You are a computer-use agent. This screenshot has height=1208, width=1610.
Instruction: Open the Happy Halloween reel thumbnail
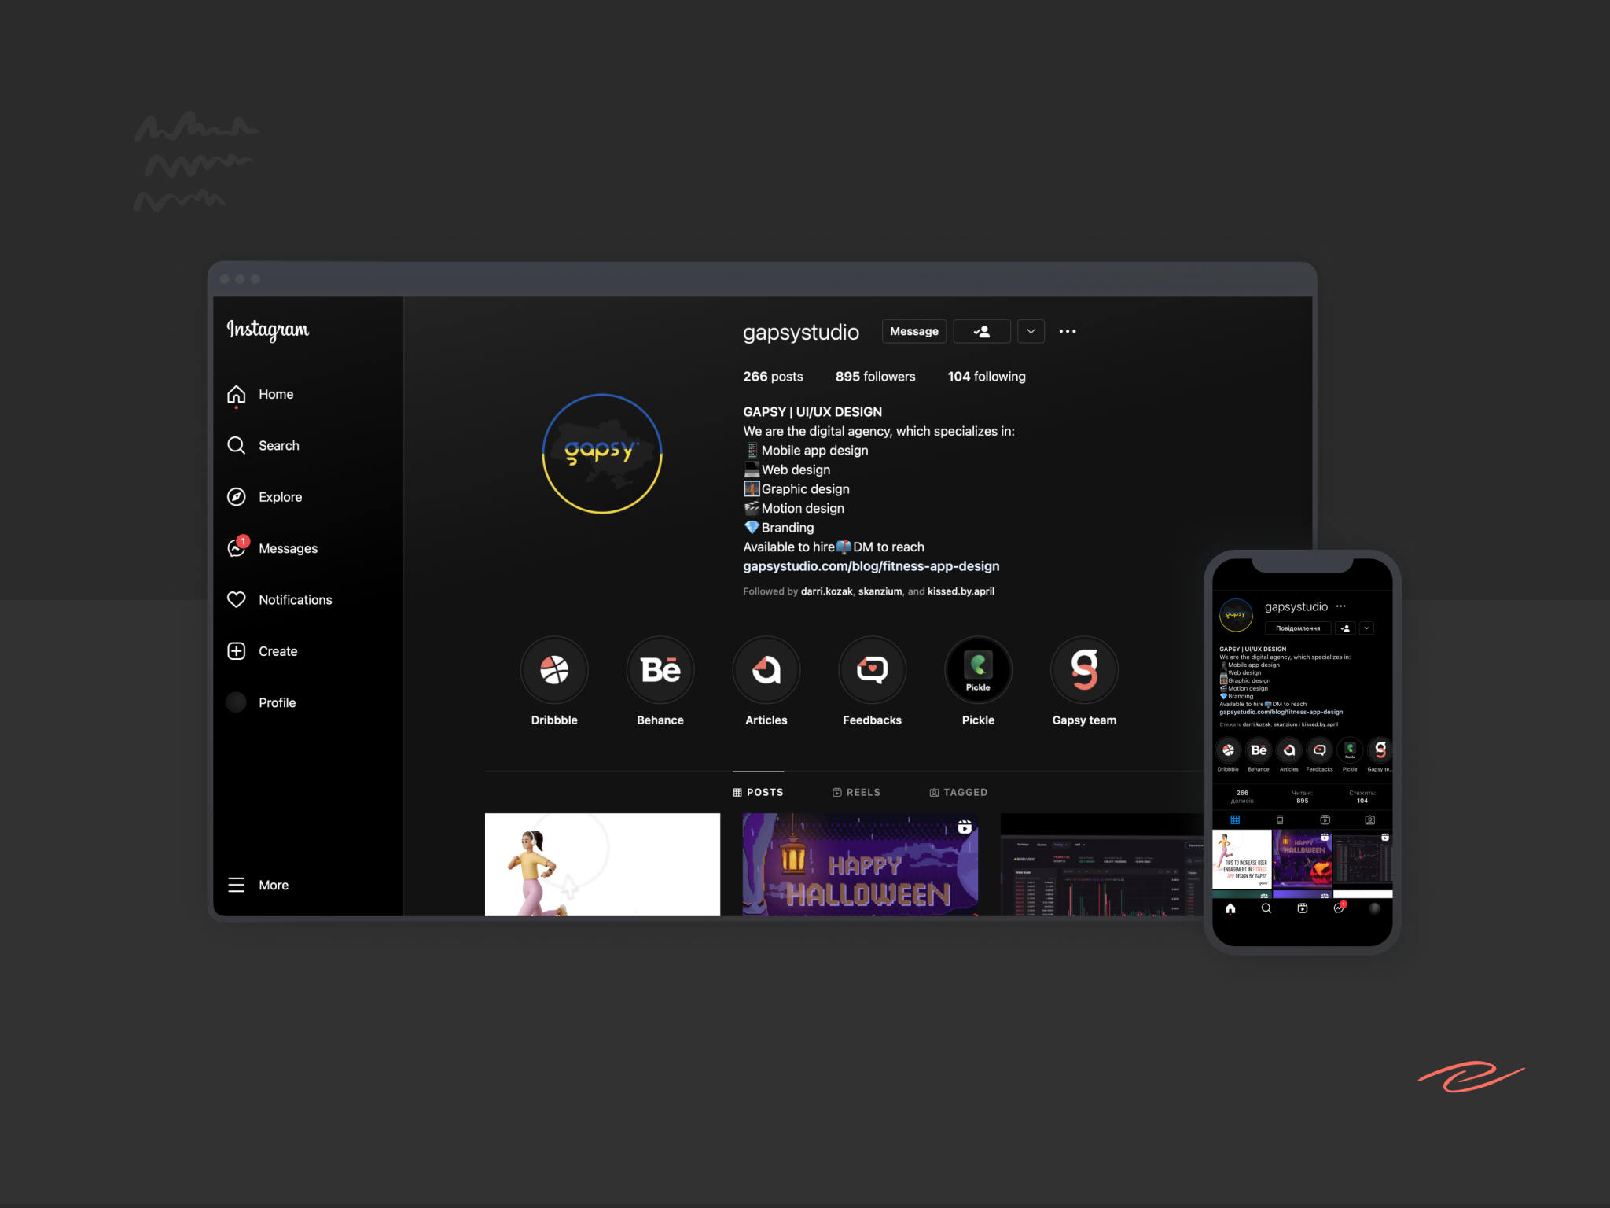[x=860, y=864]
